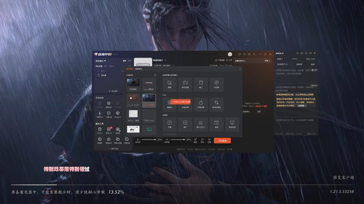Select the highlighted game thumbnail with orange label
The image size is (364, 204).
149,101
